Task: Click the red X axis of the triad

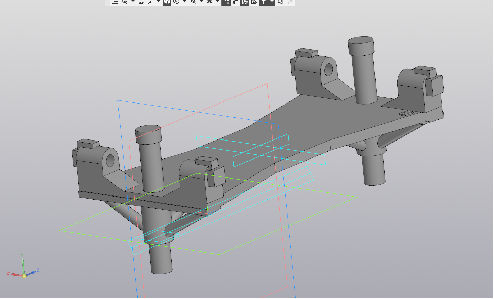Action: [15, 274]
